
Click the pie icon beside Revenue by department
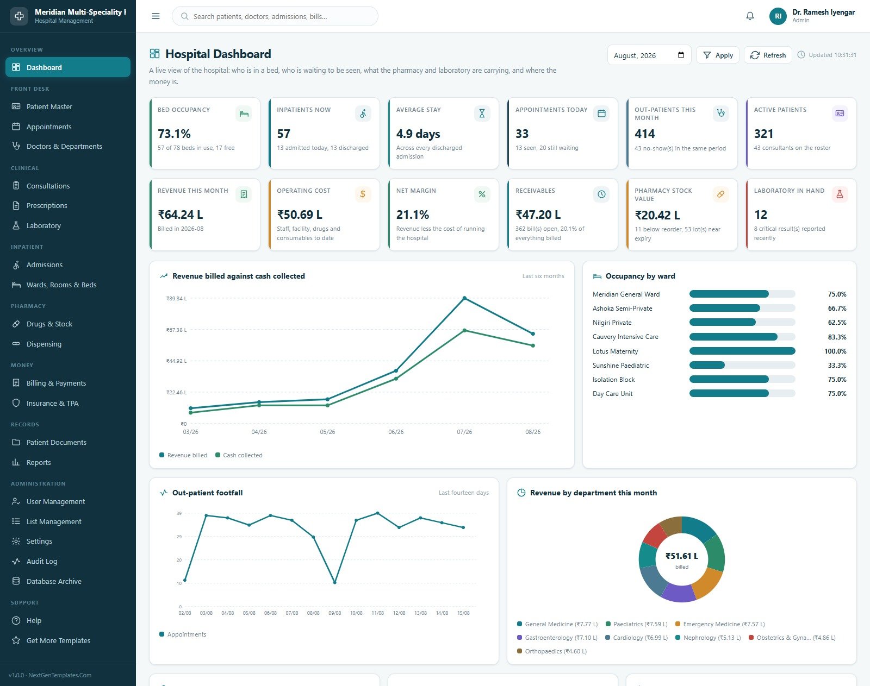521,493
